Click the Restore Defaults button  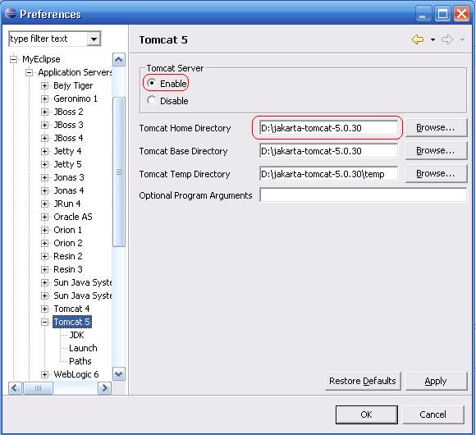point(363,381)
